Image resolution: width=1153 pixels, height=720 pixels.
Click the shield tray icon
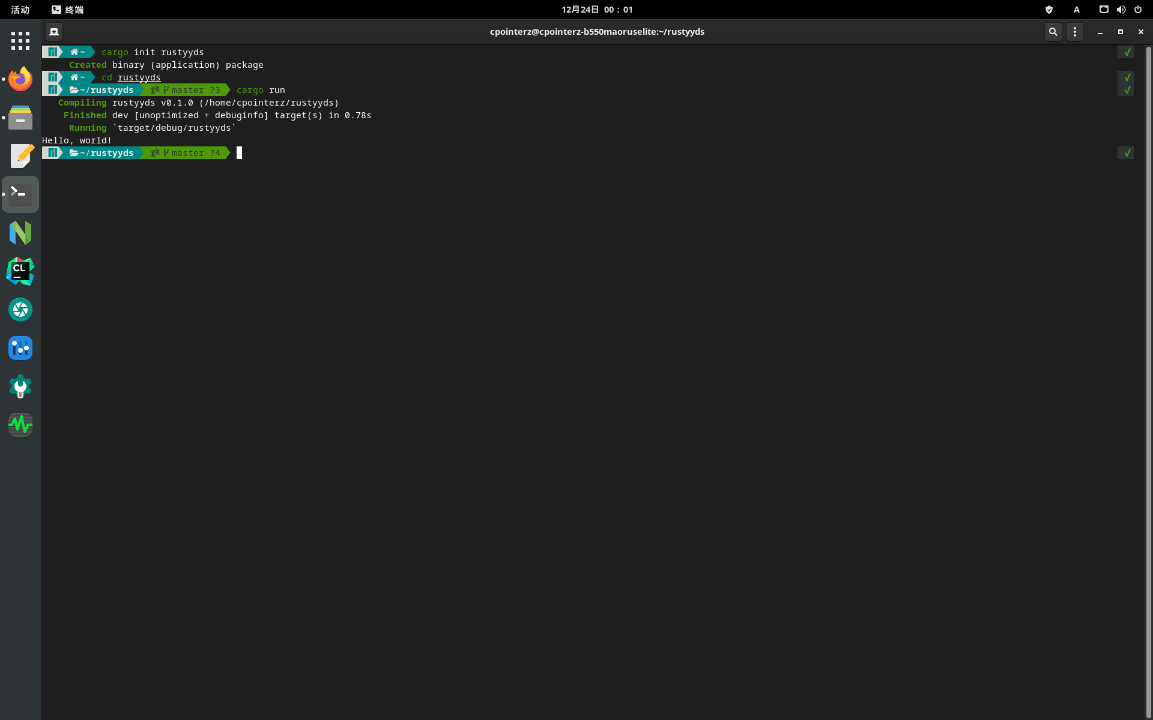(x=1049, y=10)
